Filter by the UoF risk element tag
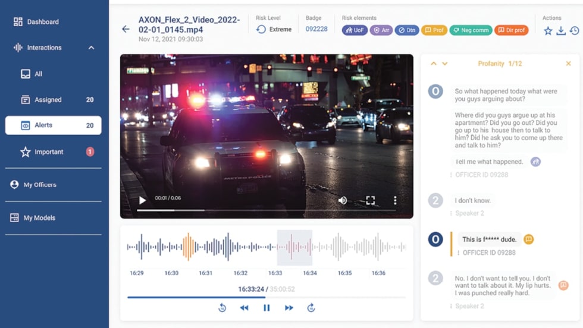Screen dimensions: 583x328 [355, 30]
